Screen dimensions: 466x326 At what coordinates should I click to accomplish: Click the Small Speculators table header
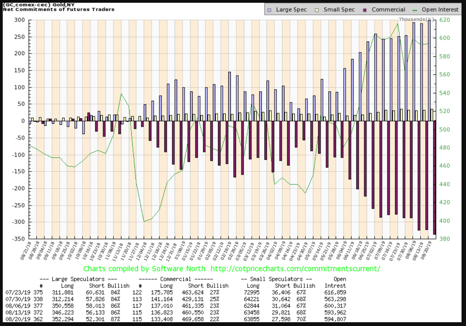click(277, 279)
